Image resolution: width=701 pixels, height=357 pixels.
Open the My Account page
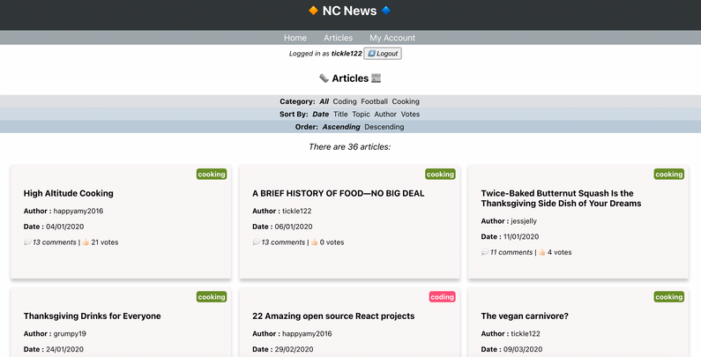tap(392, 38)
